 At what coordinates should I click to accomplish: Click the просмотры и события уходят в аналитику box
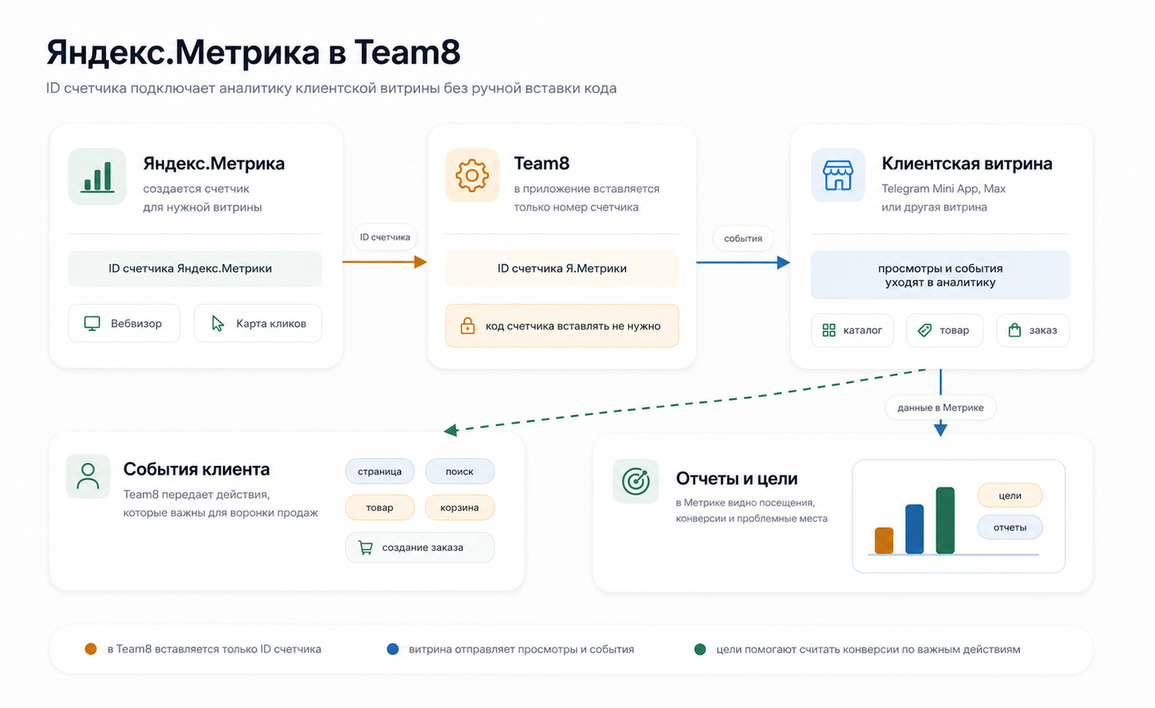tap(940, 275)
